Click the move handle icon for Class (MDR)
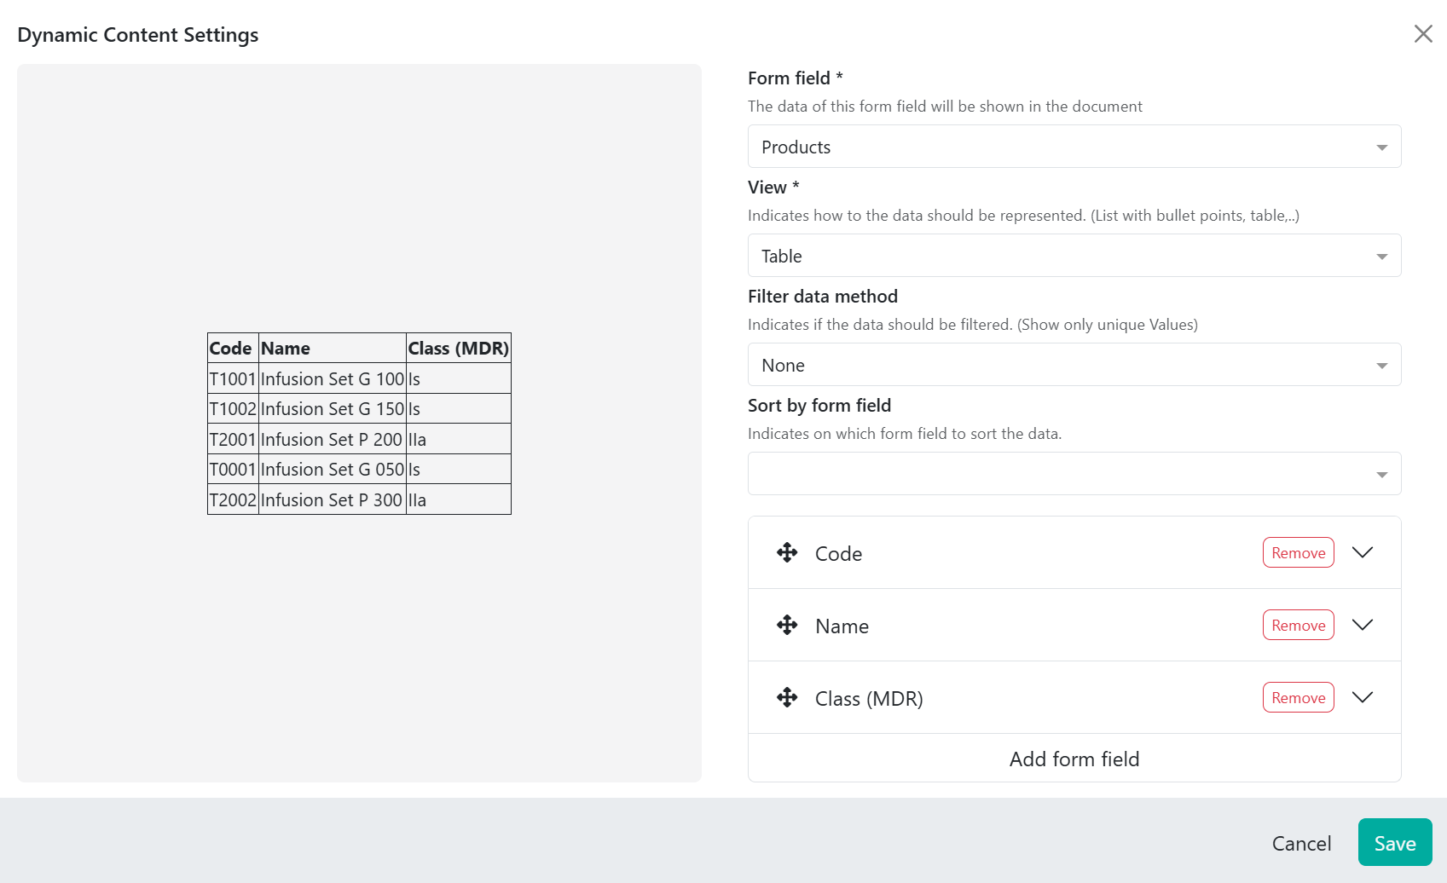 [x=787, y=697]
